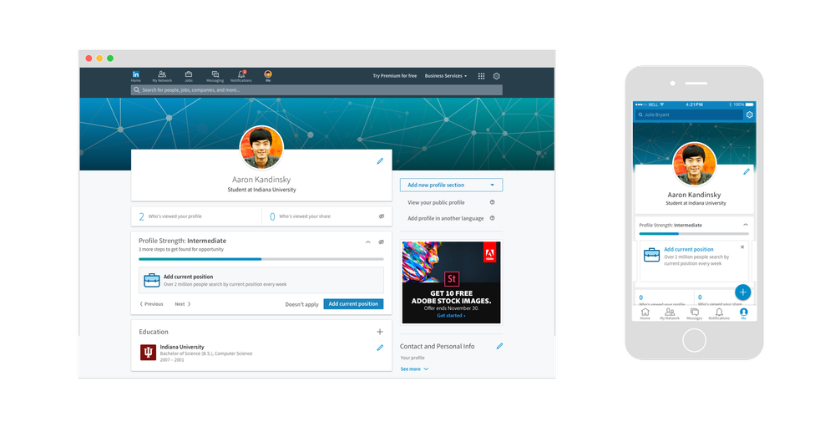Go to Next profile suggestion
The image size is (835, 422).
coord(183,304)
